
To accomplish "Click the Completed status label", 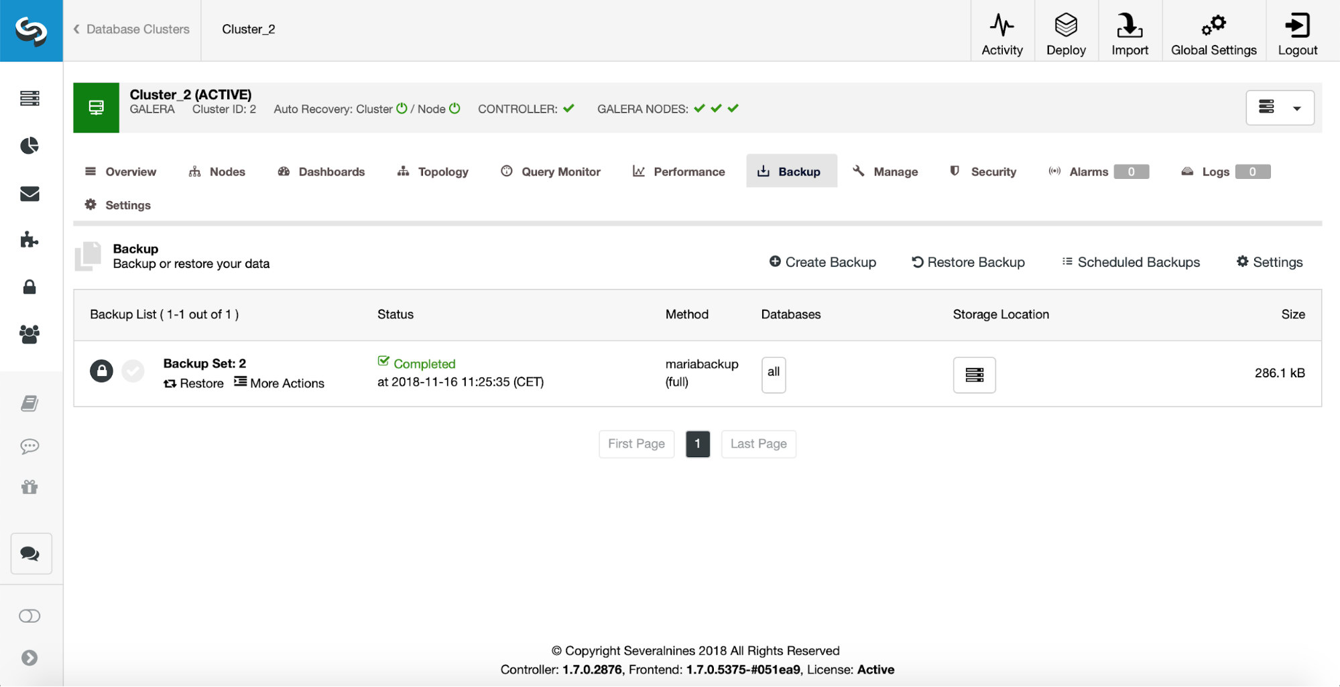I will (x=417, y=363).
